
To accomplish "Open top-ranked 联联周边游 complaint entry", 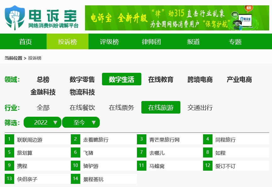I will 30,140.
